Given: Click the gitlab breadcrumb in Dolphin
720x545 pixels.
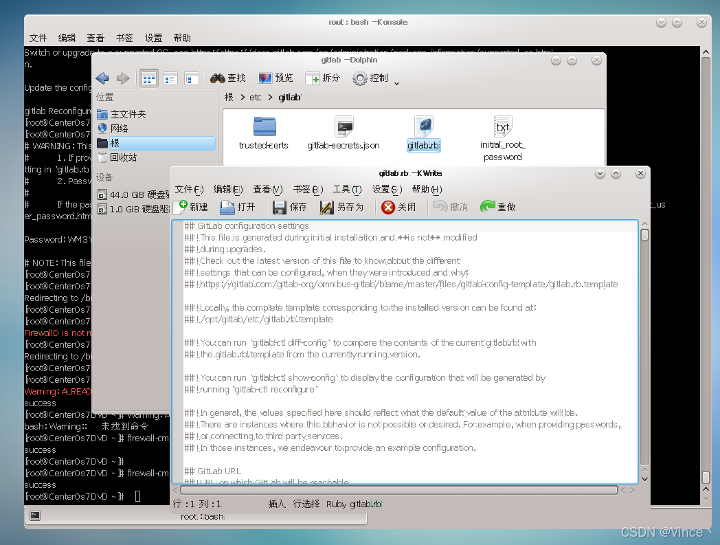Looking at the screenshot, I should click(290, 98).
